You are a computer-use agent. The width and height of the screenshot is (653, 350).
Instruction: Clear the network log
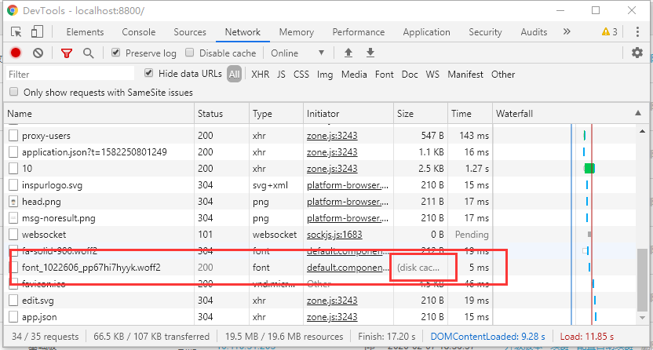(38, 53)
